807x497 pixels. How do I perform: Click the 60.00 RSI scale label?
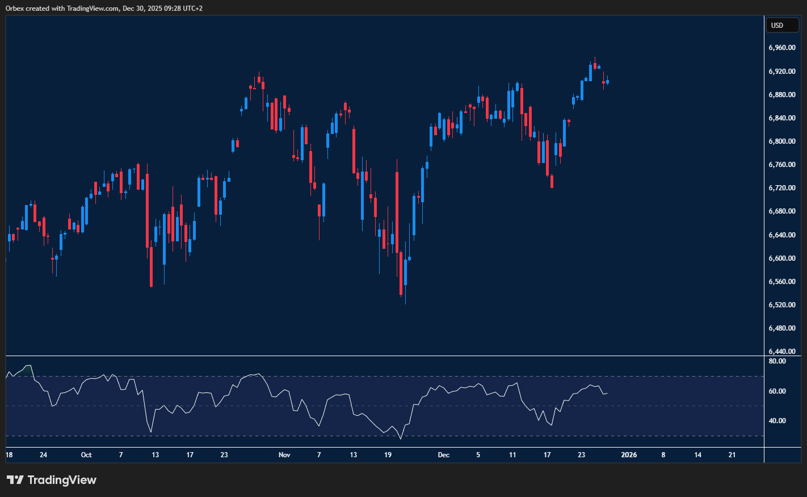[777, 391]
